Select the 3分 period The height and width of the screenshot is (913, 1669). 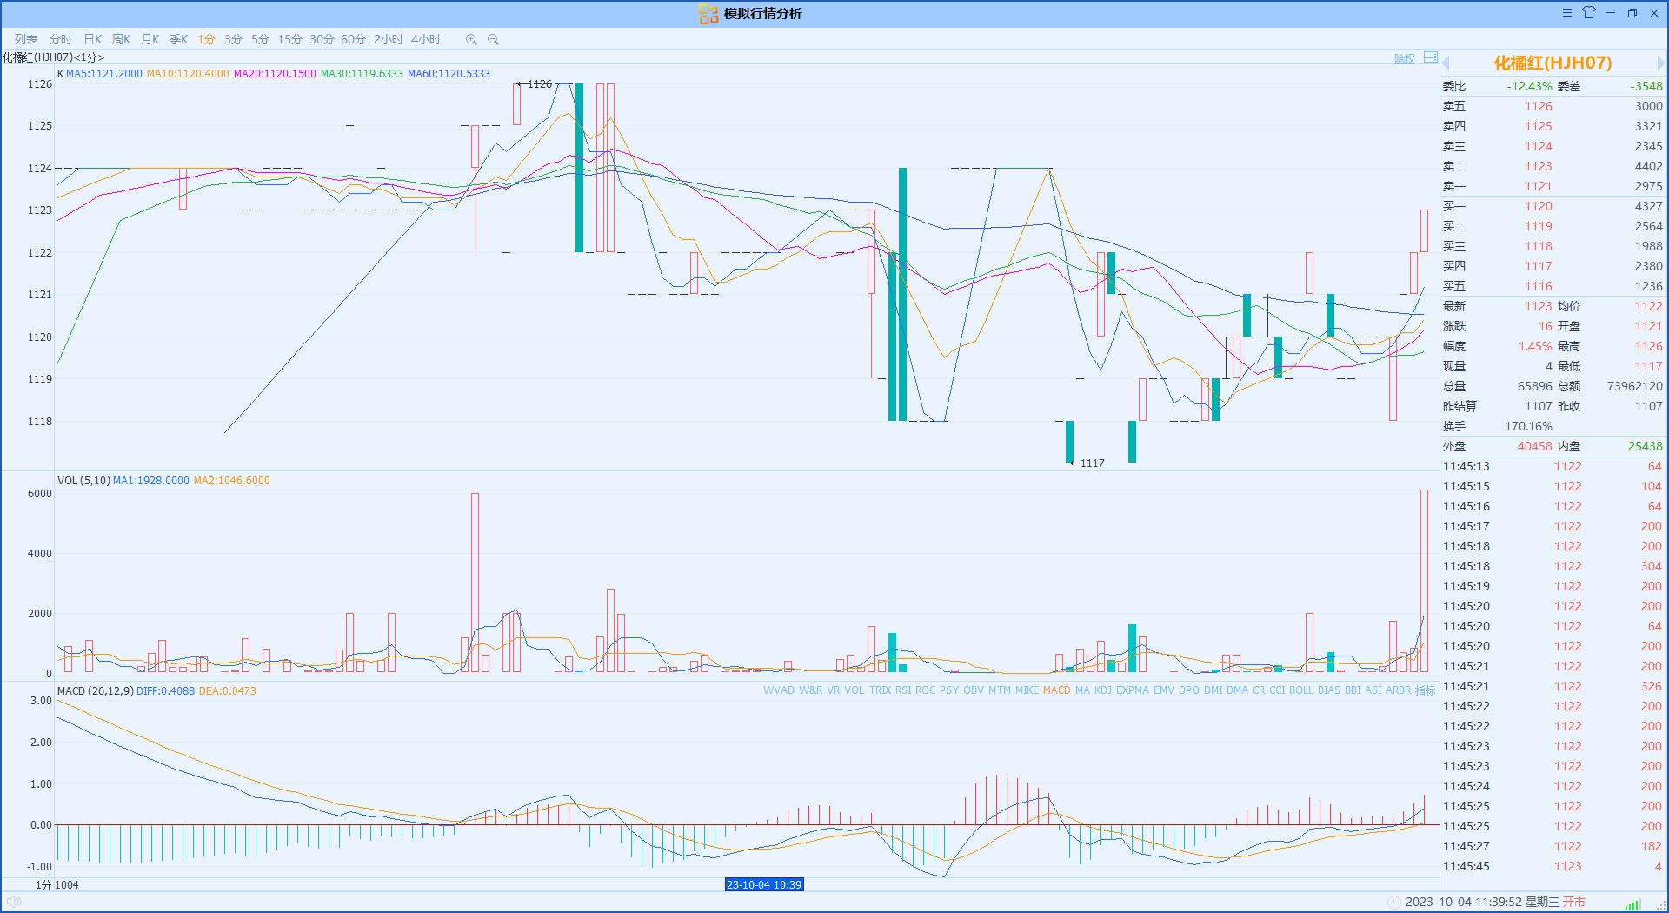233,39
